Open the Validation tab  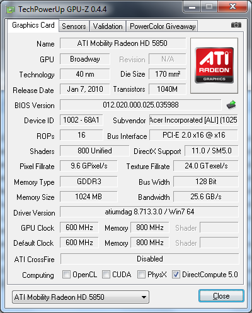tap(108, 26)
